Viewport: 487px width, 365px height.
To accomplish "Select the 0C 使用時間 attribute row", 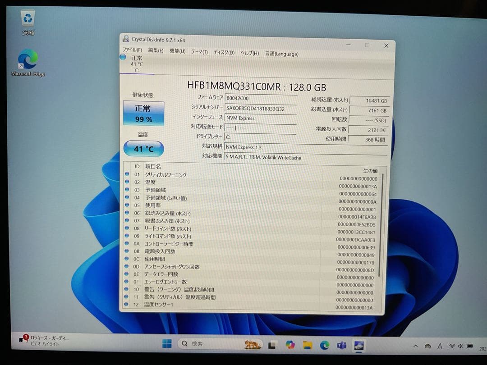I will point(225,259).
